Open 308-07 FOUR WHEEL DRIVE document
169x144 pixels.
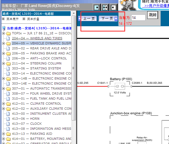42,93
